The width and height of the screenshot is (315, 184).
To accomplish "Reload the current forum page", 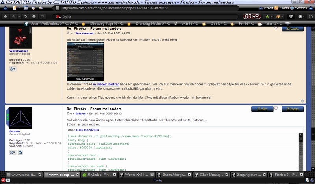I will [25, 17].
